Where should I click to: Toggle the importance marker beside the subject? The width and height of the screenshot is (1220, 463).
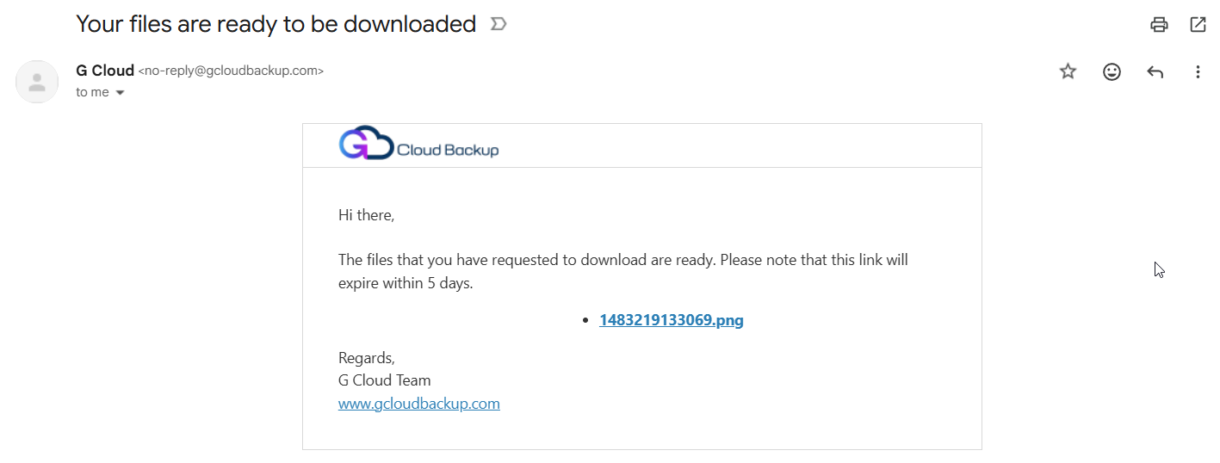coord(498,24)
